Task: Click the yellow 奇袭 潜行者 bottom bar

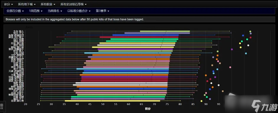Action: 112,101
